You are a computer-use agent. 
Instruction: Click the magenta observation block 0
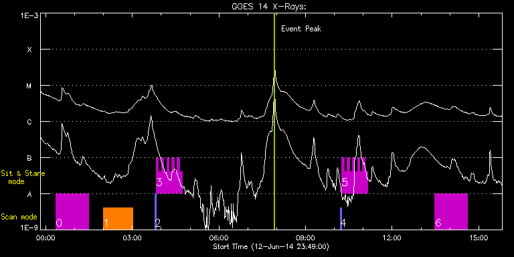point(72,211)
